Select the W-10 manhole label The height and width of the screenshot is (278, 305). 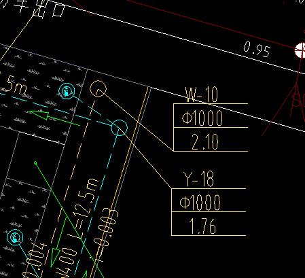tap(202, 94)
